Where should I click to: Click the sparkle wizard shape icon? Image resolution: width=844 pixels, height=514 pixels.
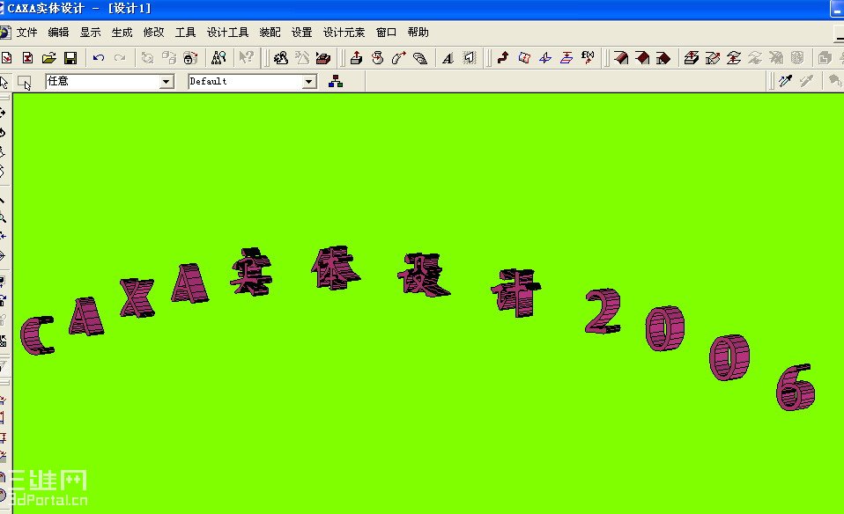pos(281,57)
